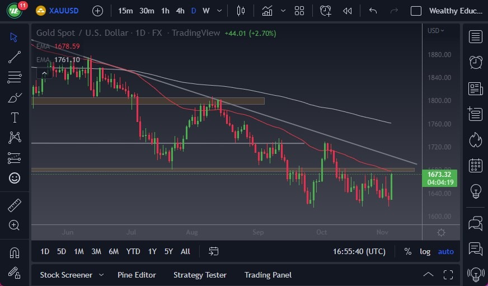Open the Pine Editor tab
This screenshot has height=286, width=488.
(137, 275)
